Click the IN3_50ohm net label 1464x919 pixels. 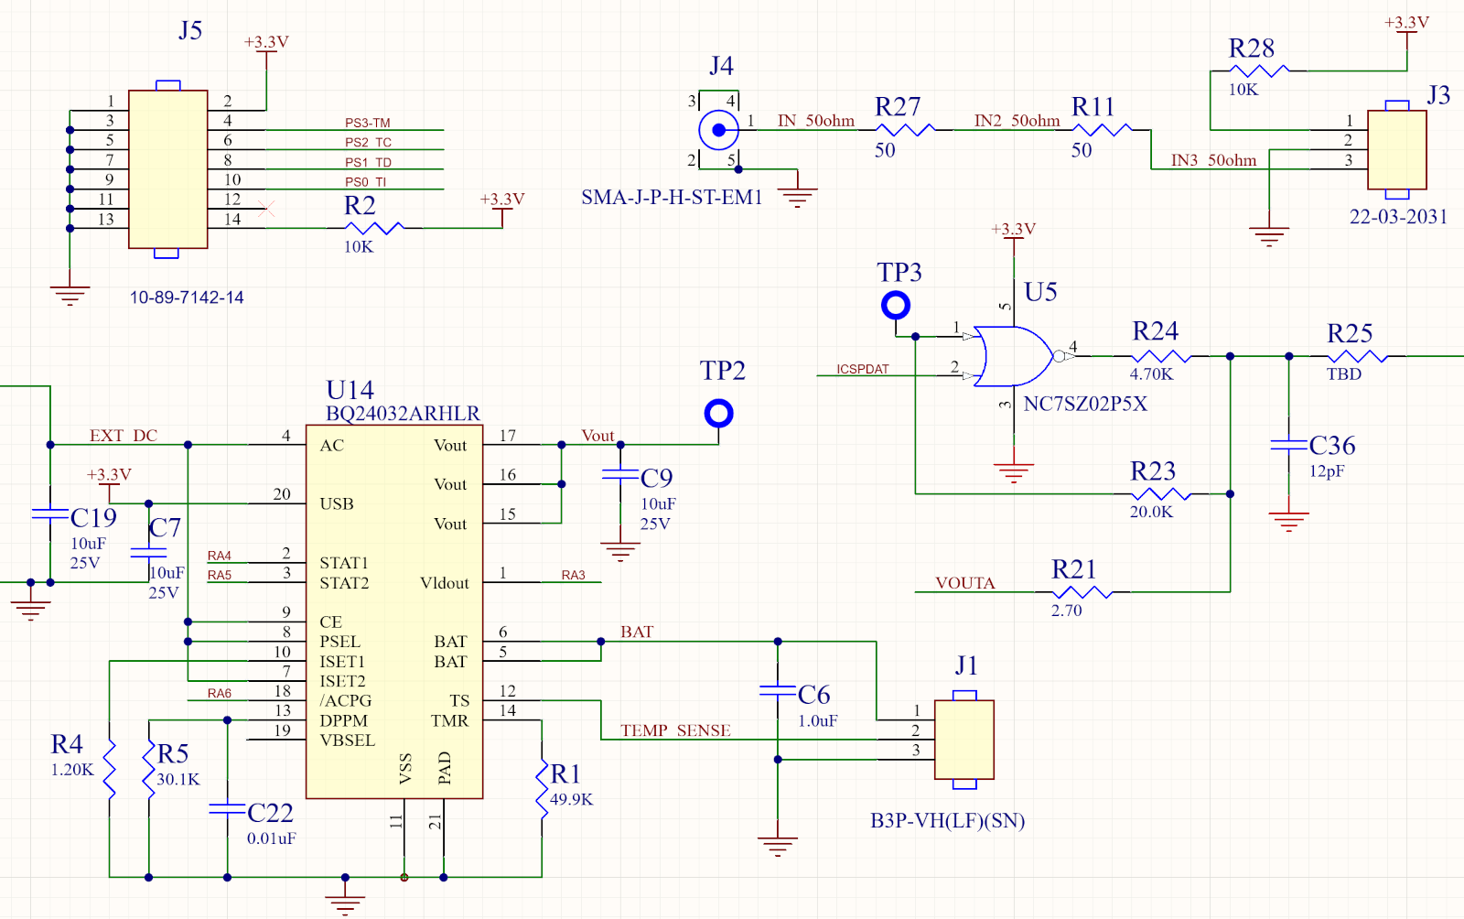(1214, 160)
